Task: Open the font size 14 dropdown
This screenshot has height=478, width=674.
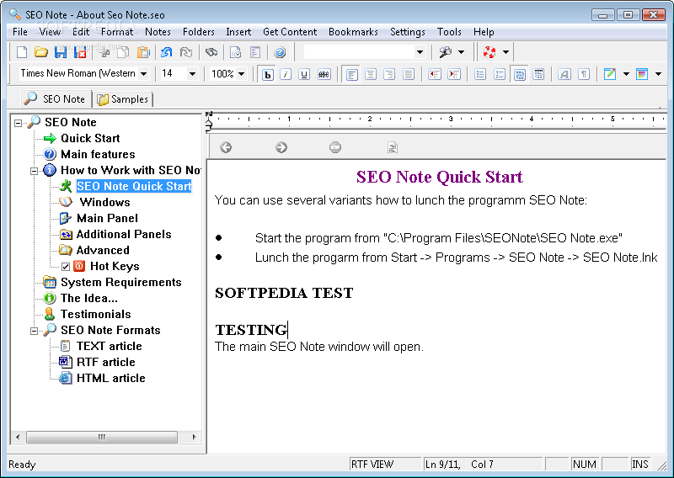Action: (x=192, y=74)
